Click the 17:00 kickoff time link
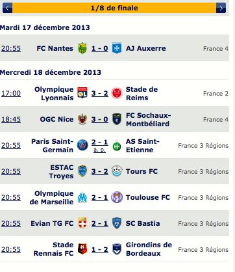 [11, 93]
